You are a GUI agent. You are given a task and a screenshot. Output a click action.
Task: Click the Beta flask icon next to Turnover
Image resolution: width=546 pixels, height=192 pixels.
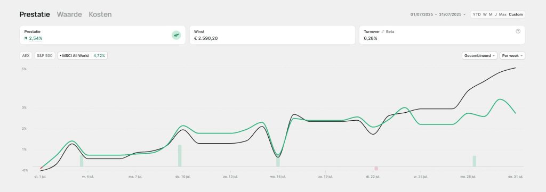(383, 31)
